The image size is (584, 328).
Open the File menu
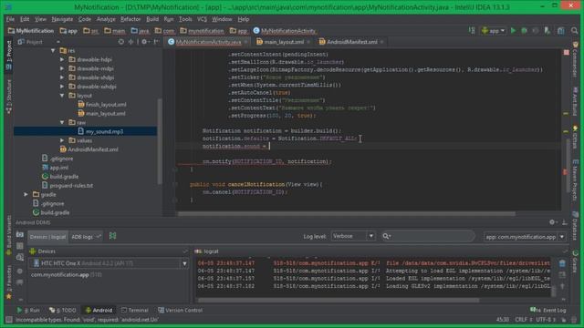point(10,19)
